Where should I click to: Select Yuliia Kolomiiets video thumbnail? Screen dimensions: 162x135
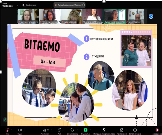[71, 17]
